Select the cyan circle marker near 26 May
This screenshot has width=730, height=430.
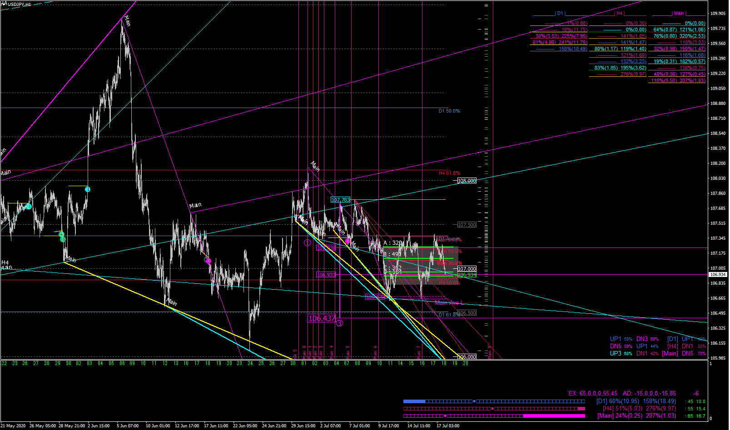click(29, 207)
